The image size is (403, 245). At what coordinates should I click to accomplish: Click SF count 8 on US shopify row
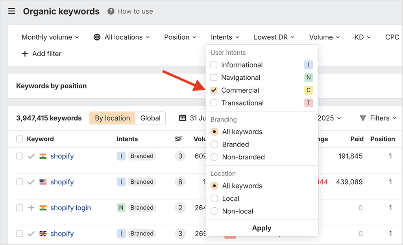click(x=180, y=182)
